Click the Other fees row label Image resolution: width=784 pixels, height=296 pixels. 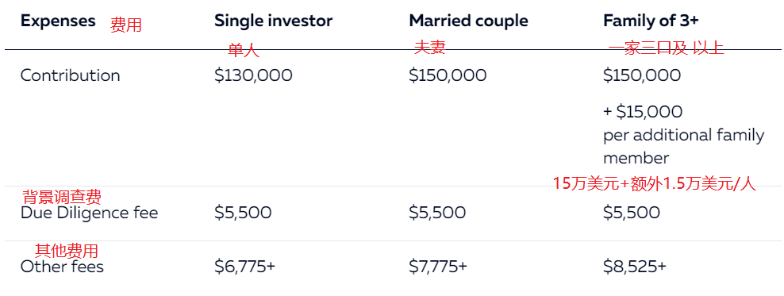click(62, 267)
